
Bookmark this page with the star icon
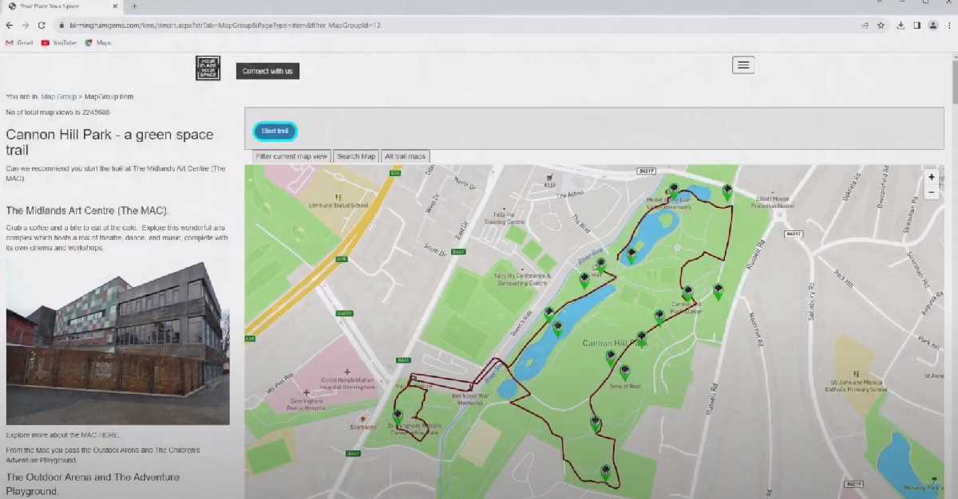pos(881,26)
